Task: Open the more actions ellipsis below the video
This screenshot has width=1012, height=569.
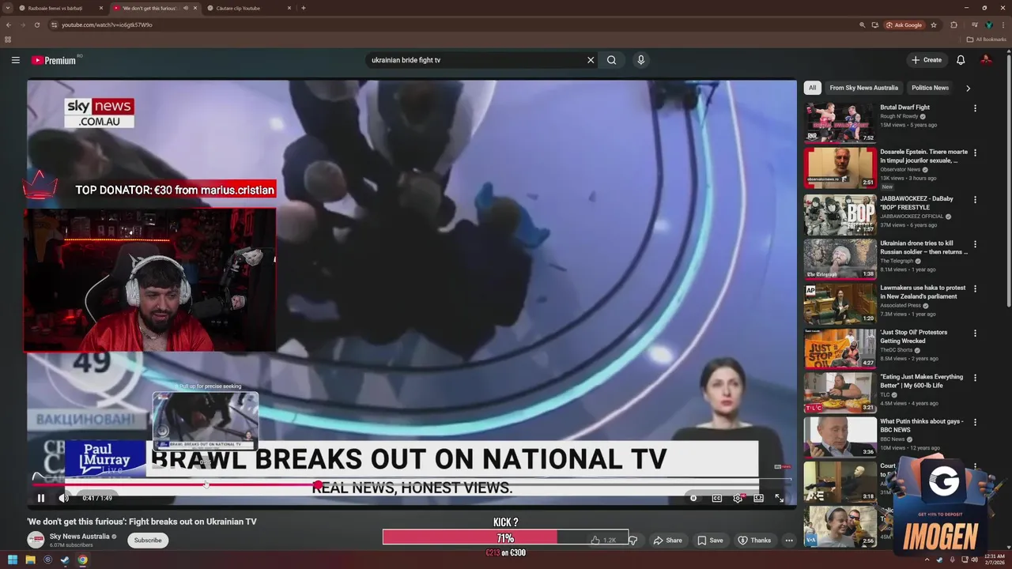Action: [x=788, y=541]
